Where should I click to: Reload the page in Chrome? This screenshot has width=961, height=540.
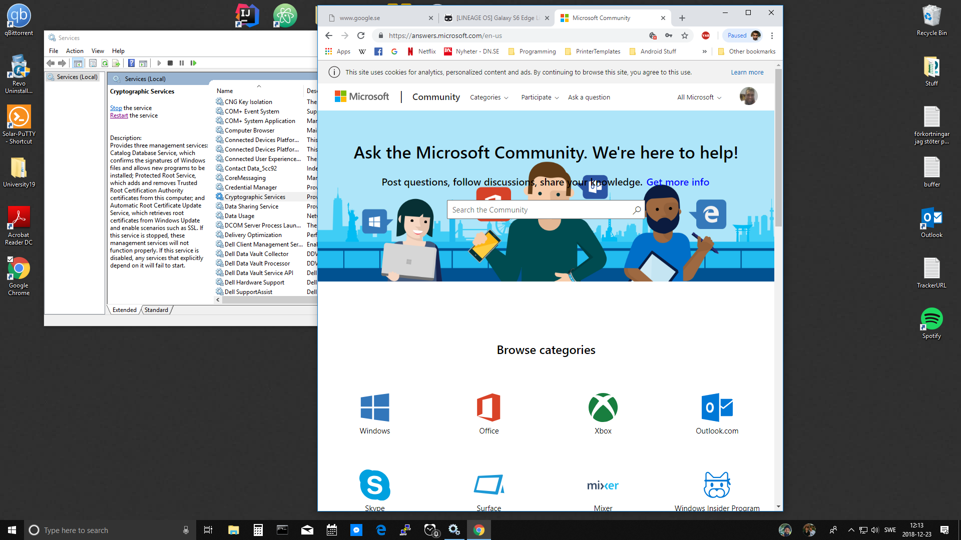point(361,35)
